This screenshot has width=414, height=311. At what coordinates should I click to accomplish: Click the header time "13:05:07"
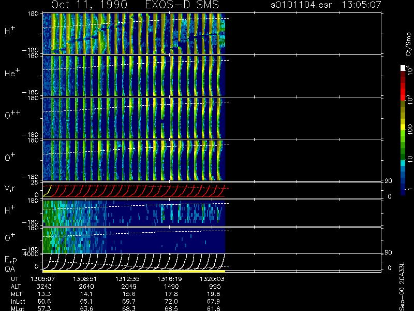click(361, 5)
